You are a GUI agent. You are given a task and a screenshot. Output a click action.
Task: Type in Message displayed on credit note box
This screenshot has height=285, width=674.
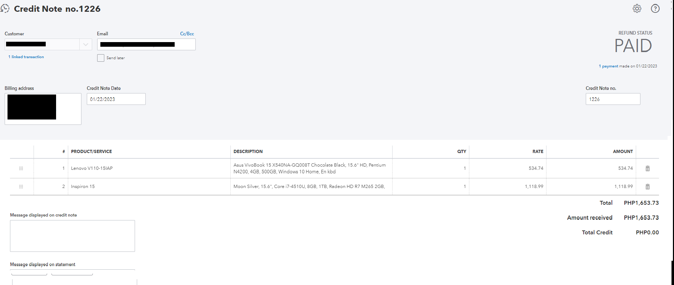(72, 236)
